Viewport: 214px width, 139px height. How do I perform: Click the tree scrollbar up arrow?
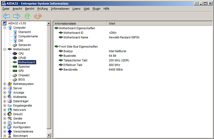click(49, 23)
